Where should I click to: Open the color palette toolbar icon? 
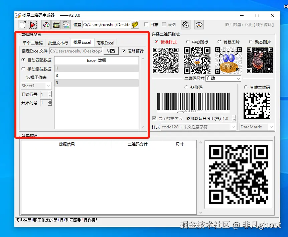click(x=46, y=25)
